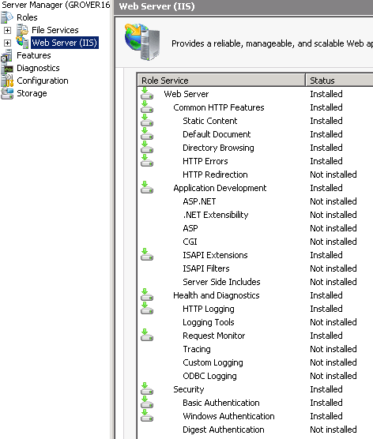Select the Logging Tools row
Image resolution: width=373 pixels, height=439 pixels.
tap(255, 322)
